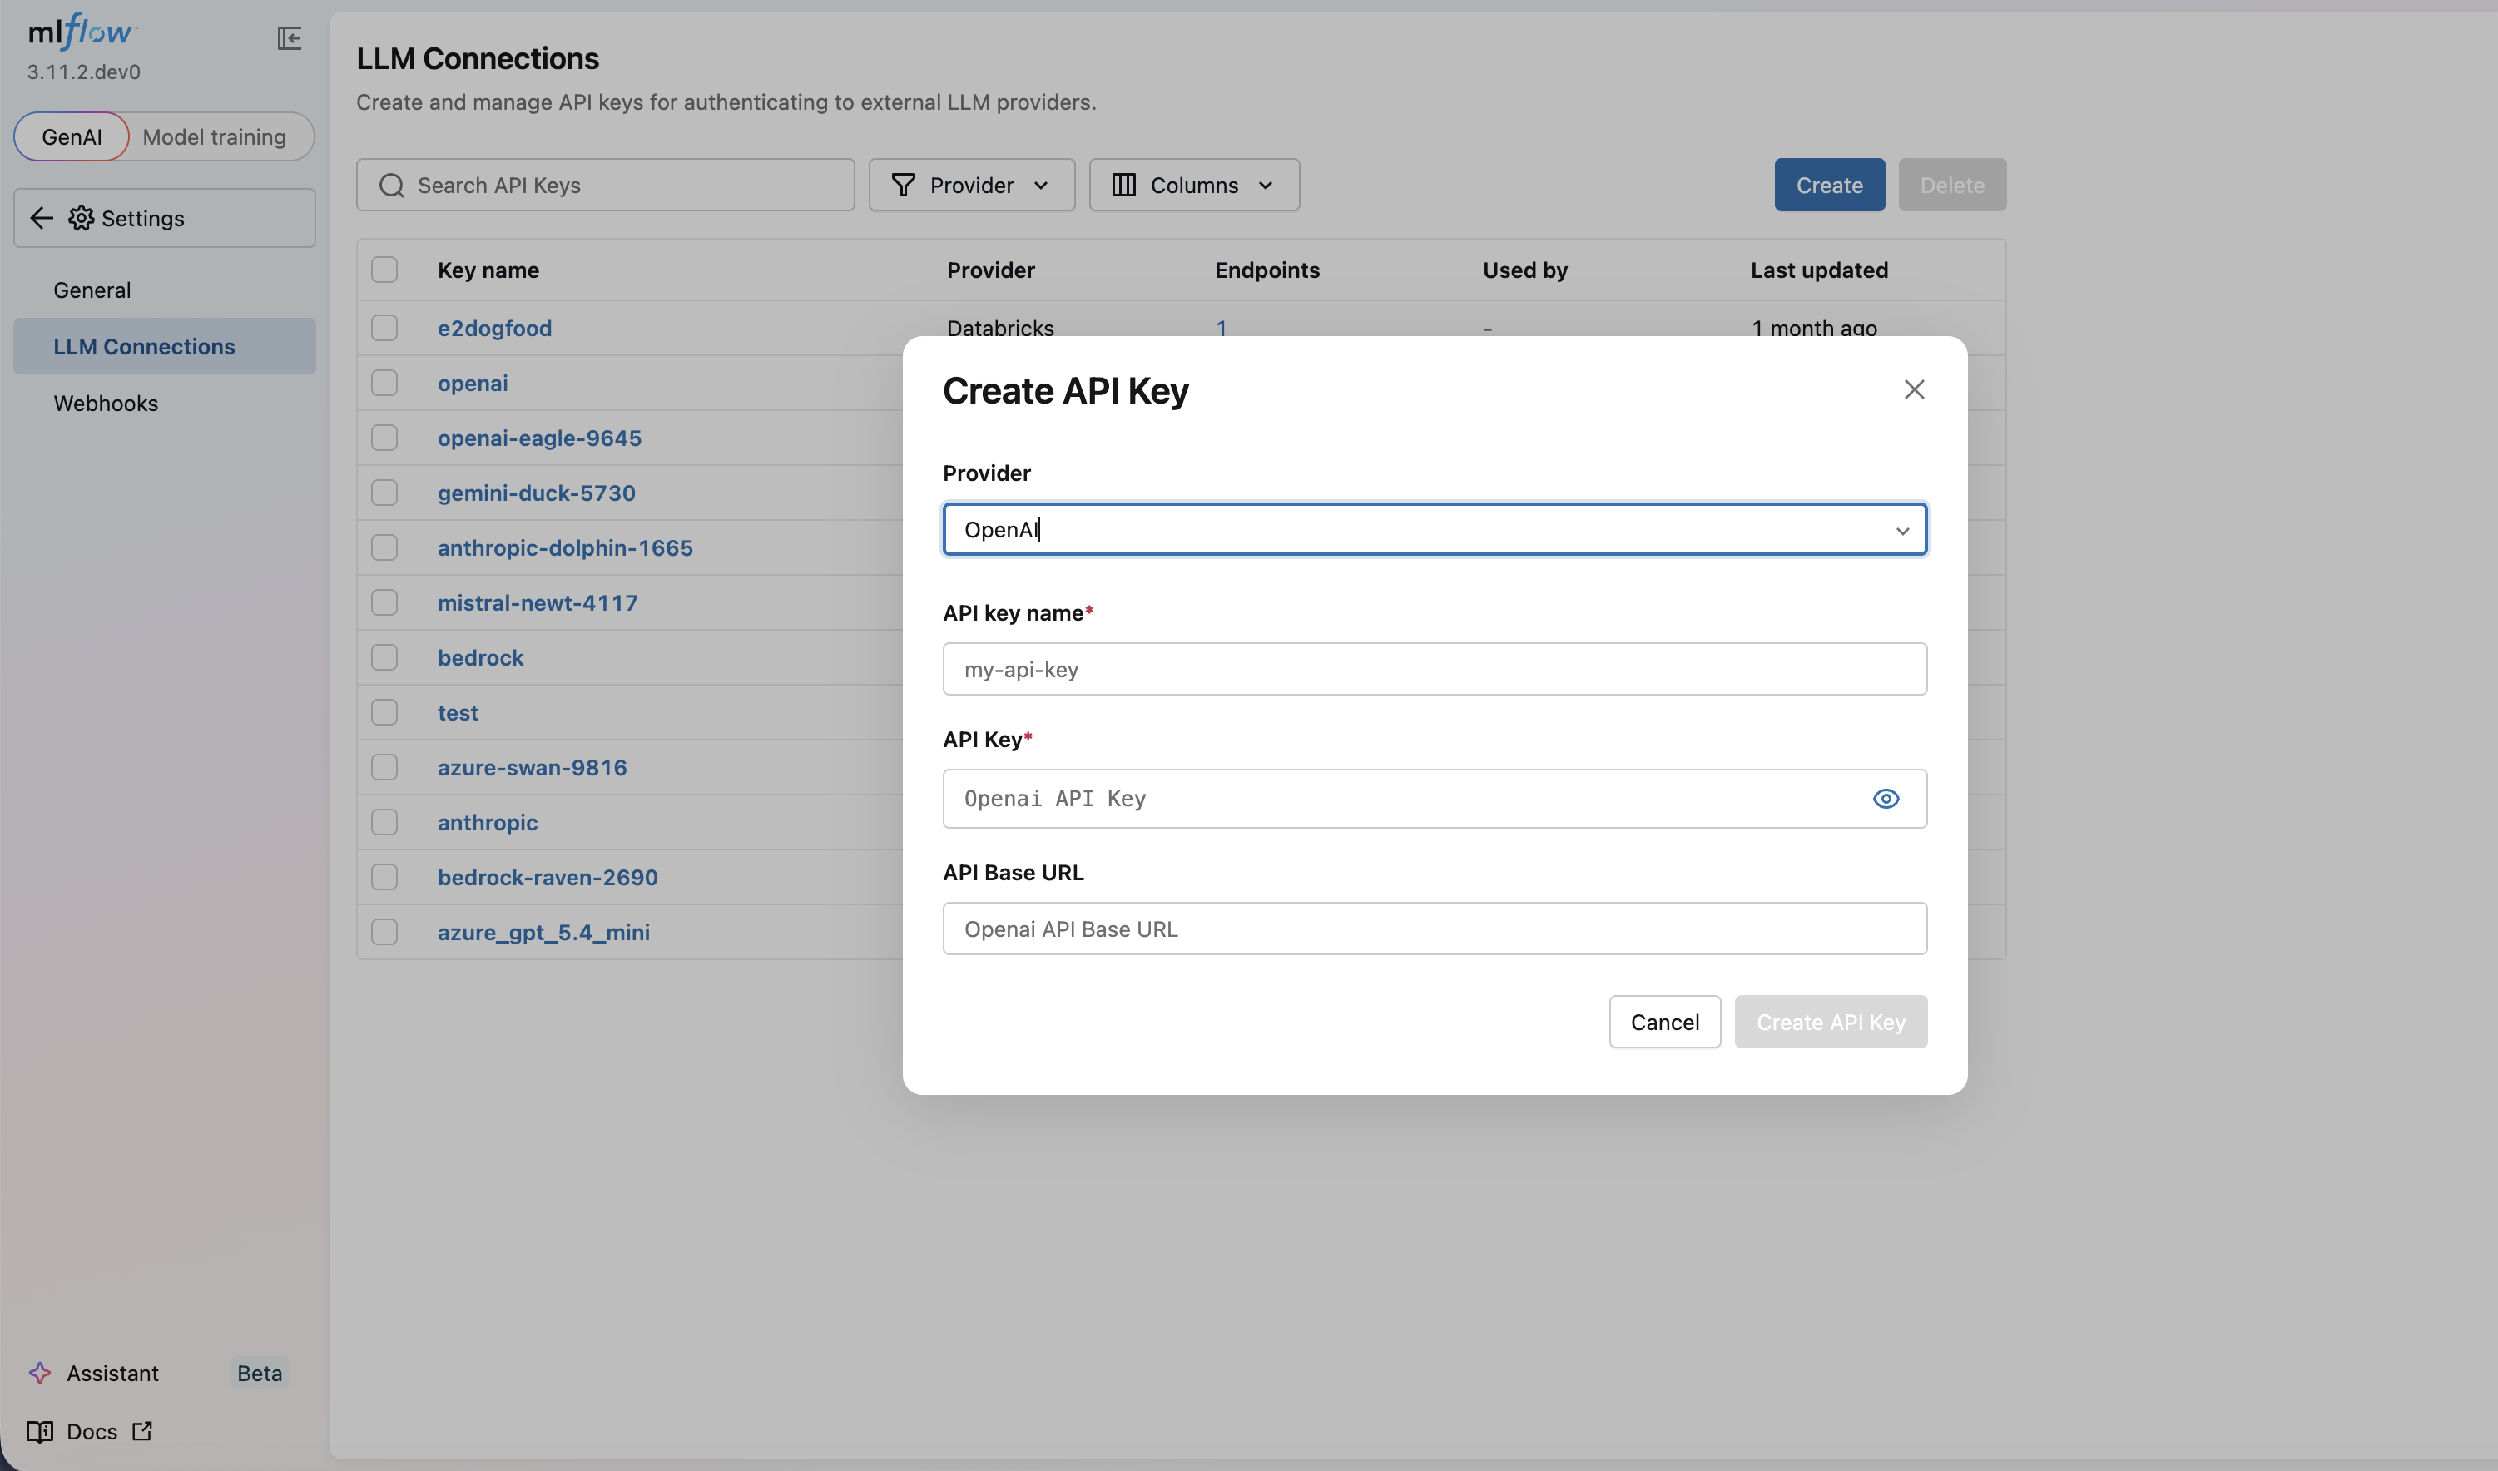The width and height of the screenshot is (2498, 1471).
Task: Open the gemini-duck-5730 key link
Action: [536, 493]
